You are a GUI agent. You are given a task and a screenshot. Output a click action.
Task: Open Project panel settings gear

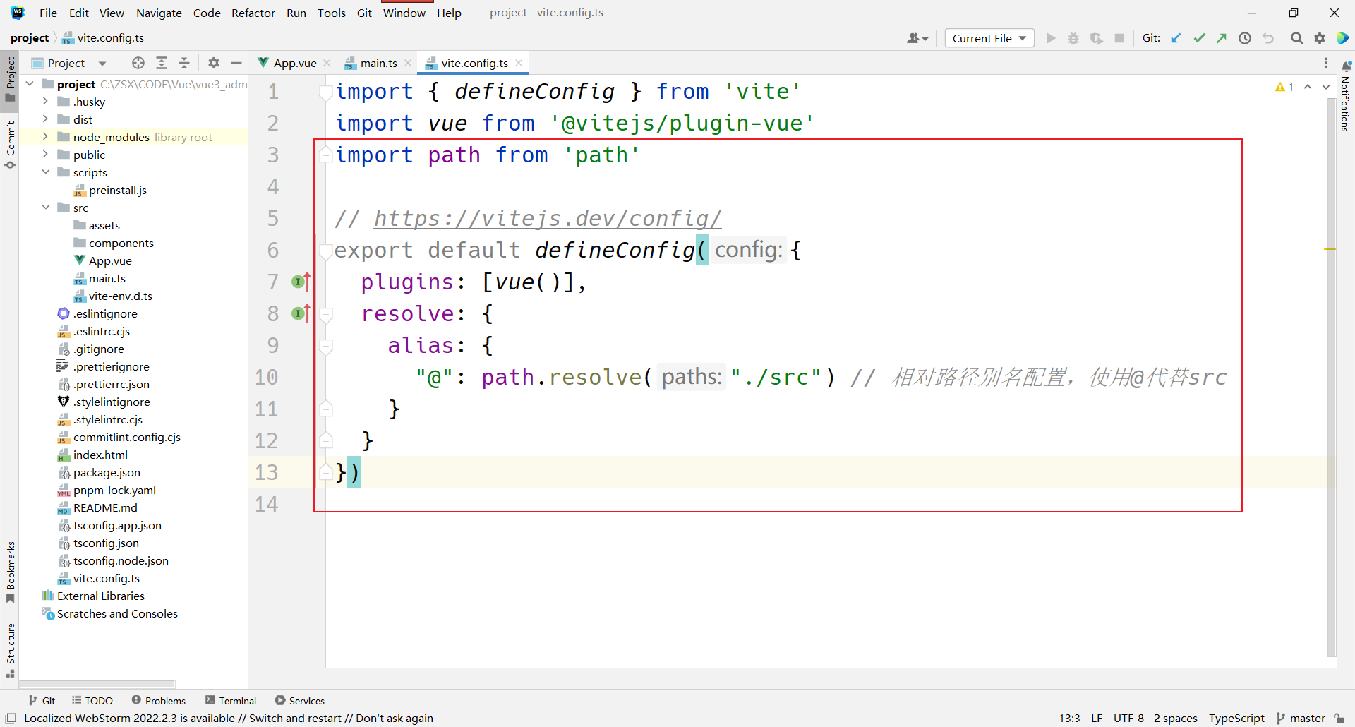[214, 63]
